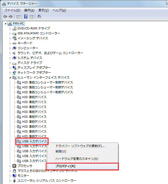Expand the システム デバイス node
Screen dimensions: 168x184
click(x=10, y=58)
